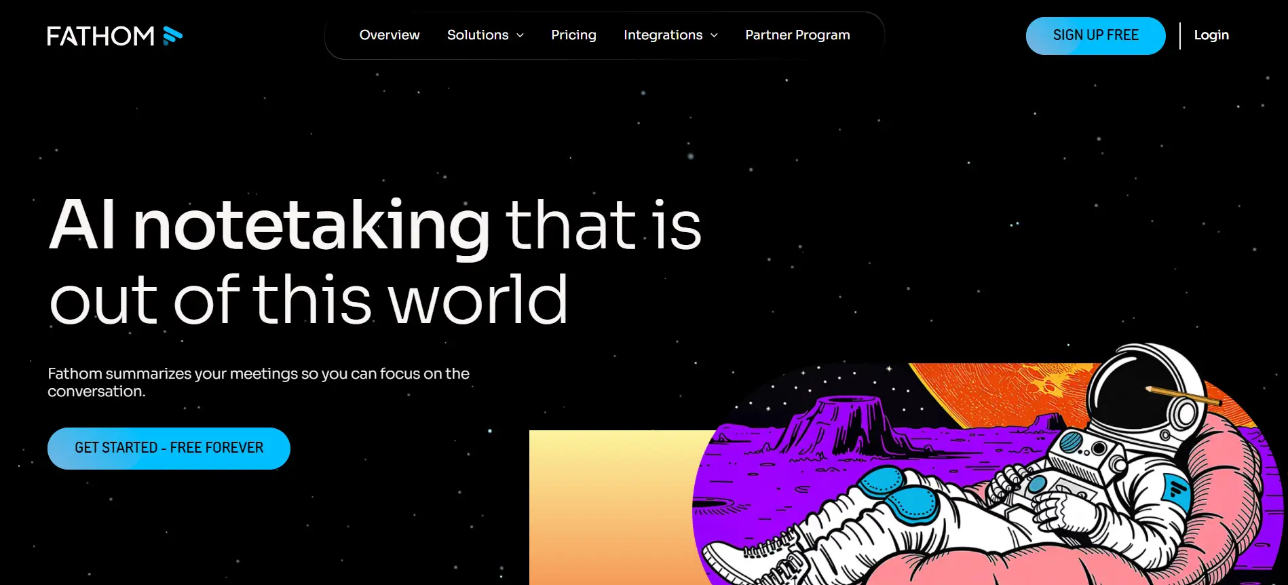Viewport: 1288px width, 585px height.
Task: Expand the Solutions dropdown chevron
Action: pos(520,35)
